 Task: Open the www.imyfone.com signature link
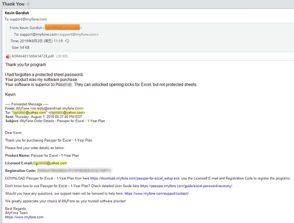24,217
